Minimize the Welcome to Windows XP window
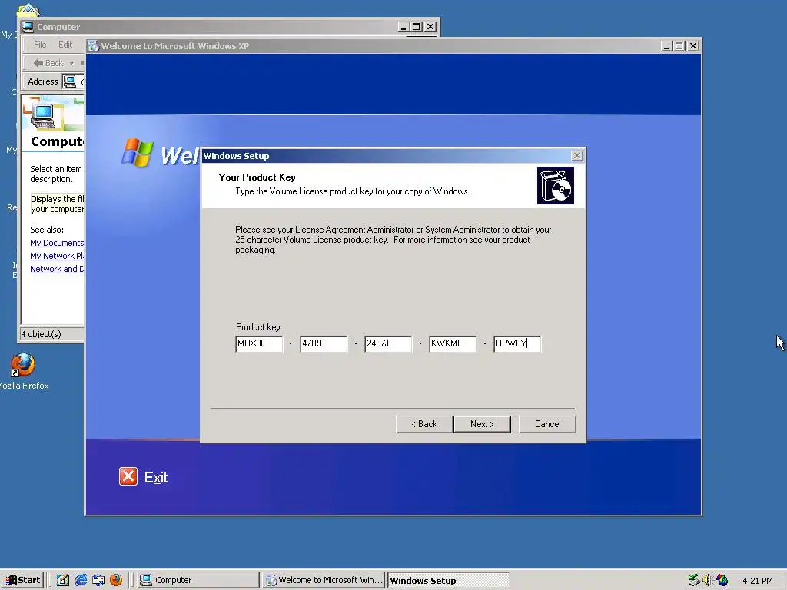This screenshot has height=590, width=787. [x=666, y=45]
